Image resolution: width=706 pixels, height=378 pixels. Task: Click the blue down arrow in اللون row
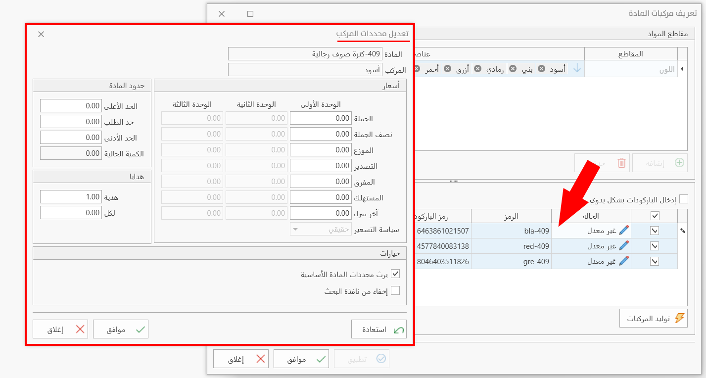pos(577,68)
